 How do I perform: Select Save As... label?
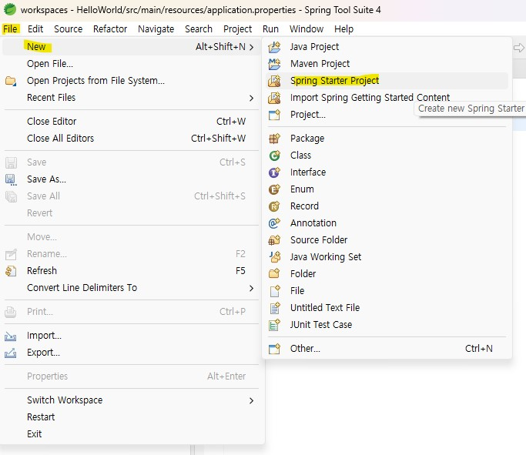coord(47,179)
